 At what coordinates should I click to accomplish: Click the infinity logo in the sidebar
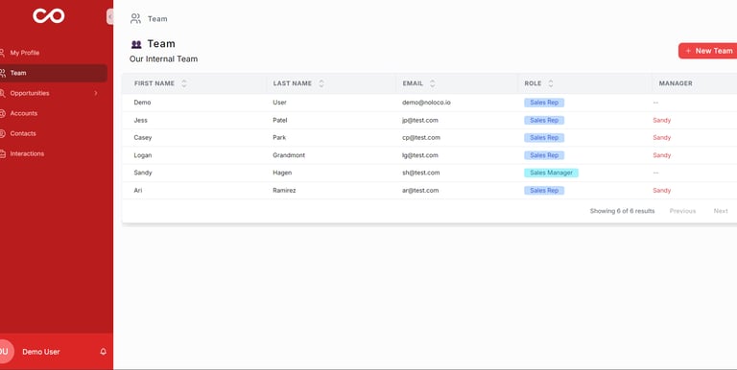[x=48, y=16]
